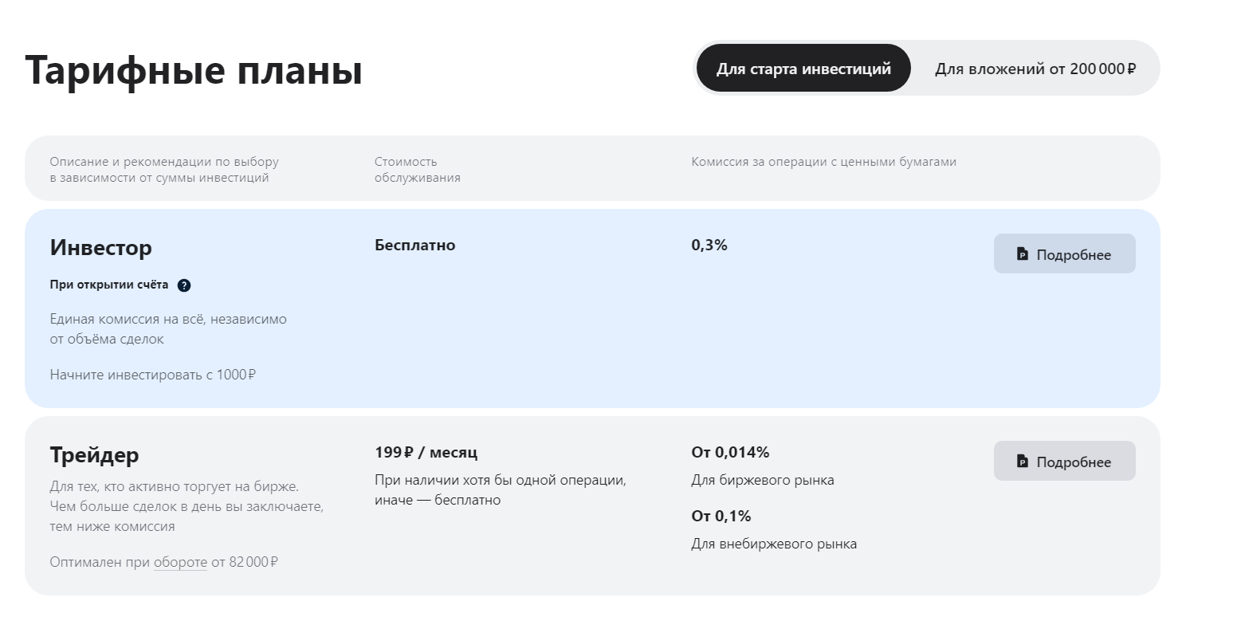Select the "Для вложений от 200 000 ₽" tab

tap(1035, 69)
